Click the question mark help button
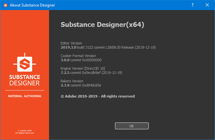This screenshot has width=215, height=140. coord(192,5)
